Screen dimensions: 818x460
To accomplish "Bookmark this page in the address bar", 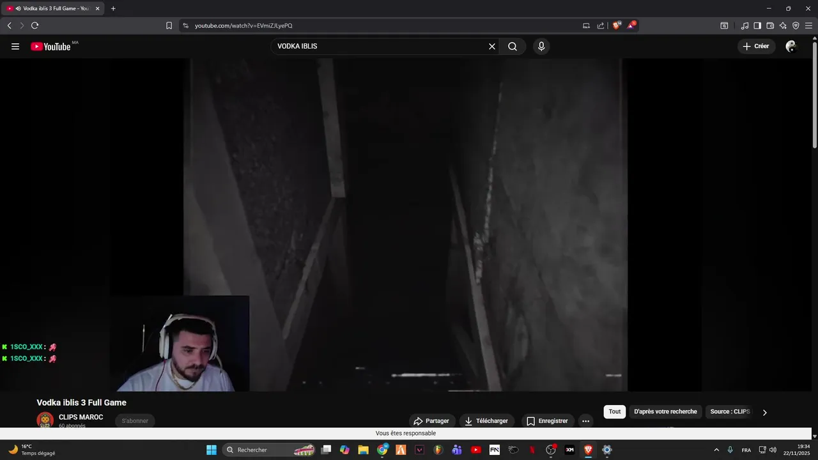I will point(169,26).
